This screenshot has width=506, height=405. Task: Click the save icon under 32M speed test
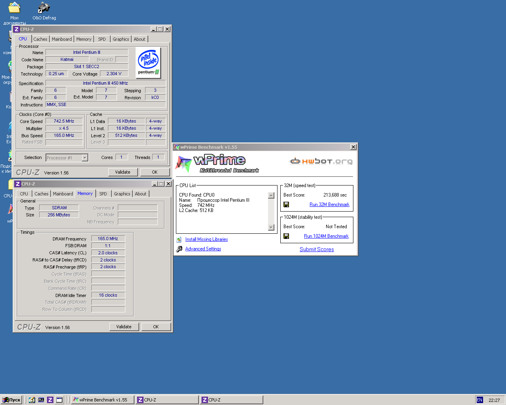point(286,204)
